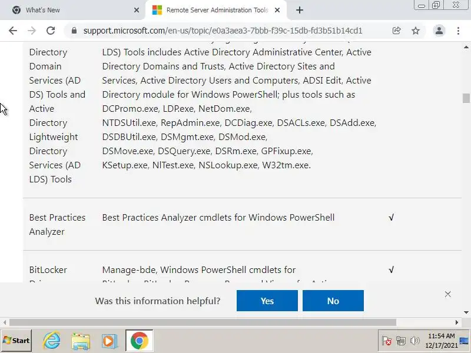Close the Remote Server Administration Tools tab
The image size is (471, 353).
click(x=277, y=10)
